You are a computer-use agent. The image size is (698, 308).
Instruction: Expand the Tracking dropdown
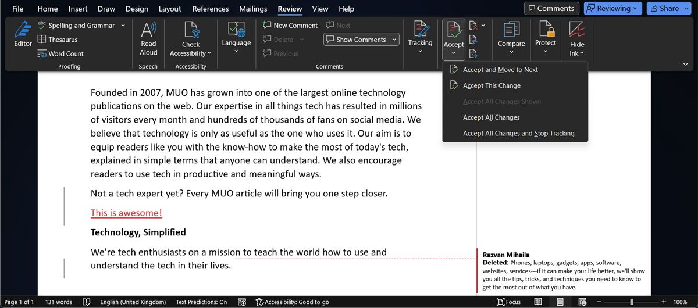tap(420, 51)
